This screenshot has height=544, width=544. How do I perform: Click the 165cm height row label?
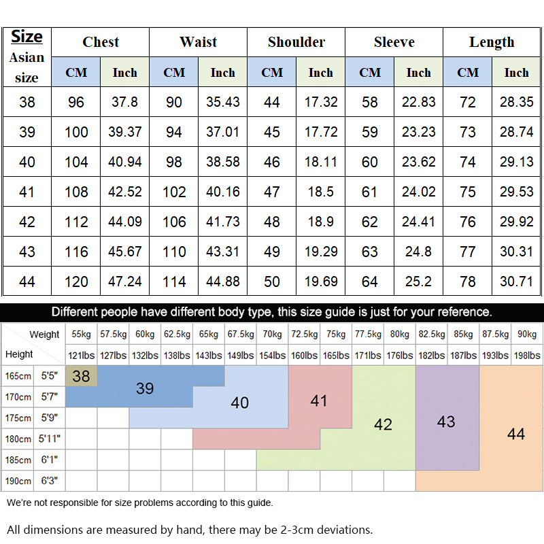pyautogui.click(x=18, y=376)
